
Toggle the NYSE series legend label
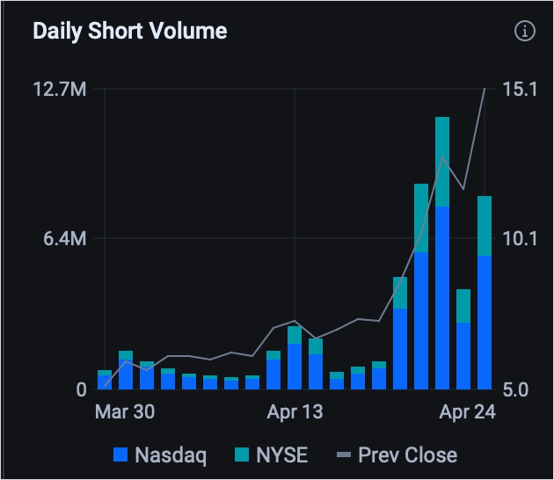[283, 455]
